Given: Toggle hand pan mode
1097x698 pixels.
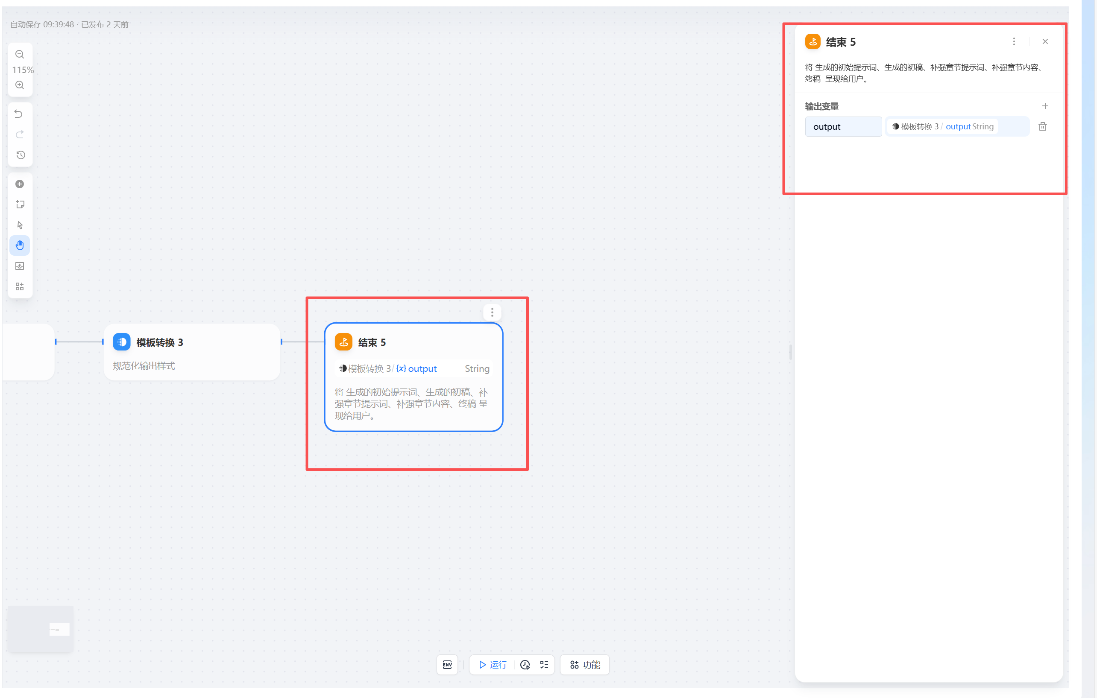Looking at the screenshot, I should pos(20,245).
